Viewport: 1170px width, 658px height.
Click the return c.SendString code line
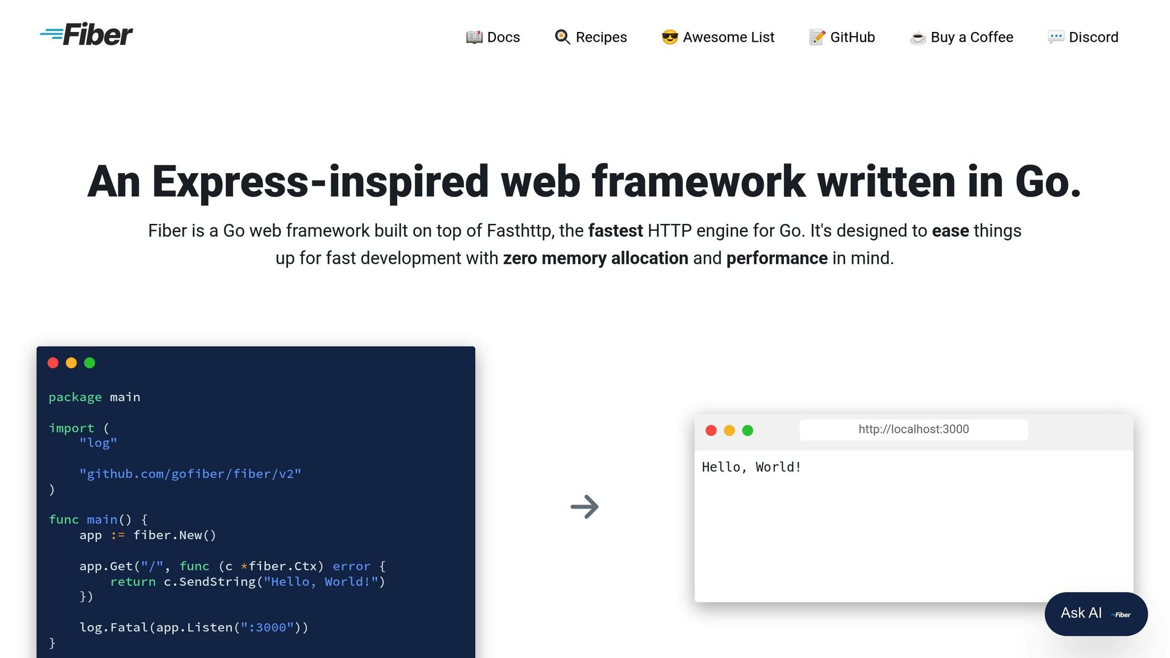pos(248,581)
